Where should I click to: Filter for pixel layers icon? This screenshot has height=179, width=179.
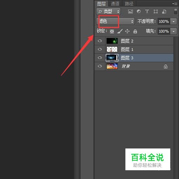coord(130,11)
